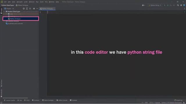Toggle the Bookmarks tool window side tab
The height and width of the screenshot is (104, 186).
tap(1, 93)
